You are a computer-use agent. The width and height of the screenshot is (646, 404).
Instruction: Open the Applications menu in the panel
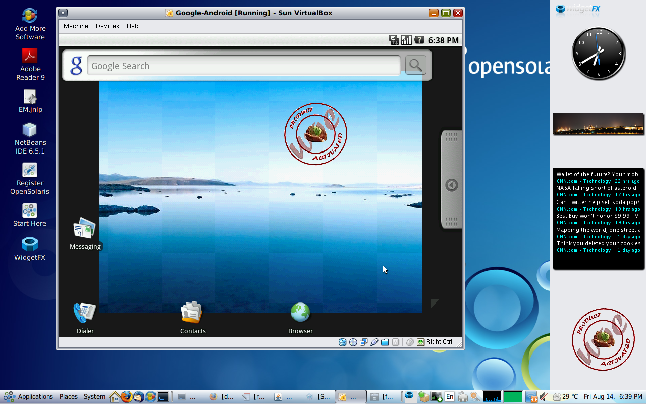click(x=29, y=397)
